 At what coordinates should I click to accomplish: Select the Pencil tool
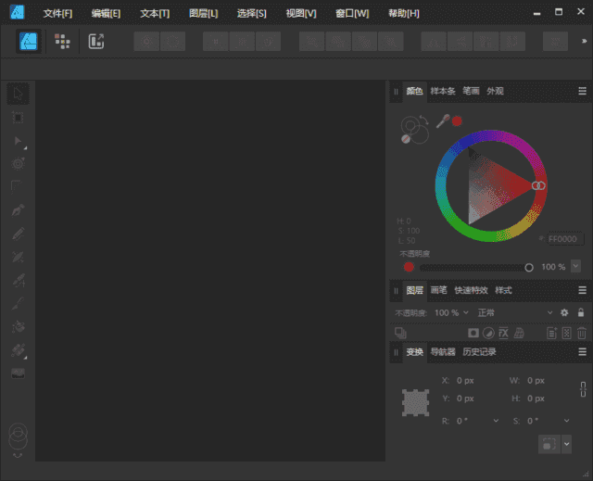(x=19, y=234)
